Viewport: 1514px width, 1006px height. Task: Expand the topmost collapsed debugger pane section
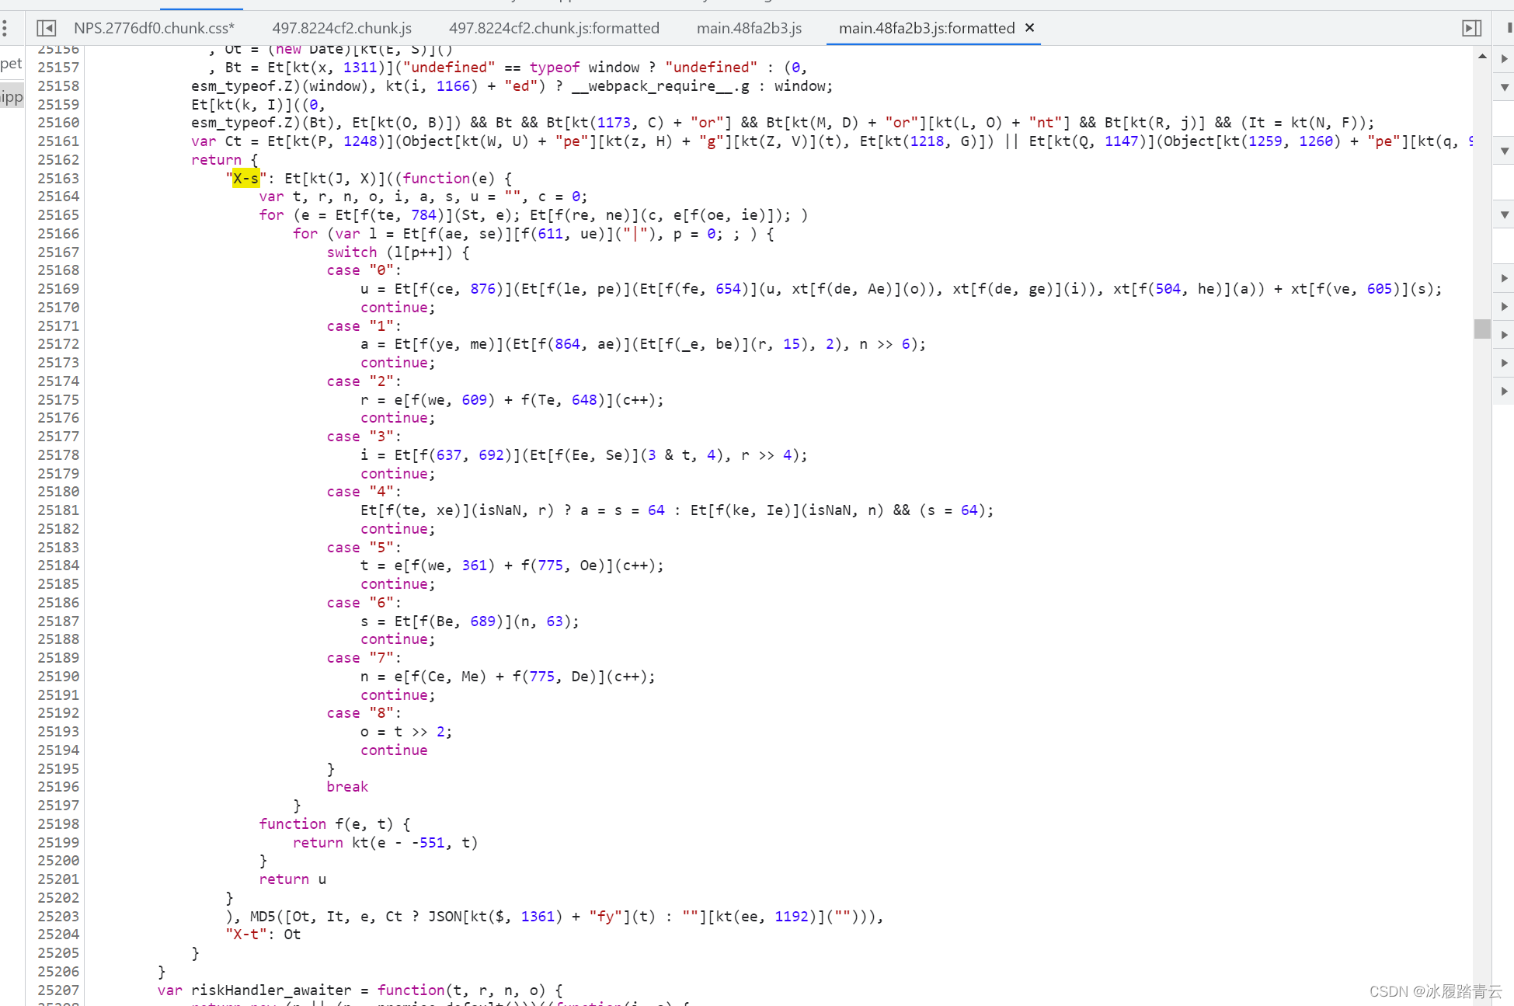1505,59
